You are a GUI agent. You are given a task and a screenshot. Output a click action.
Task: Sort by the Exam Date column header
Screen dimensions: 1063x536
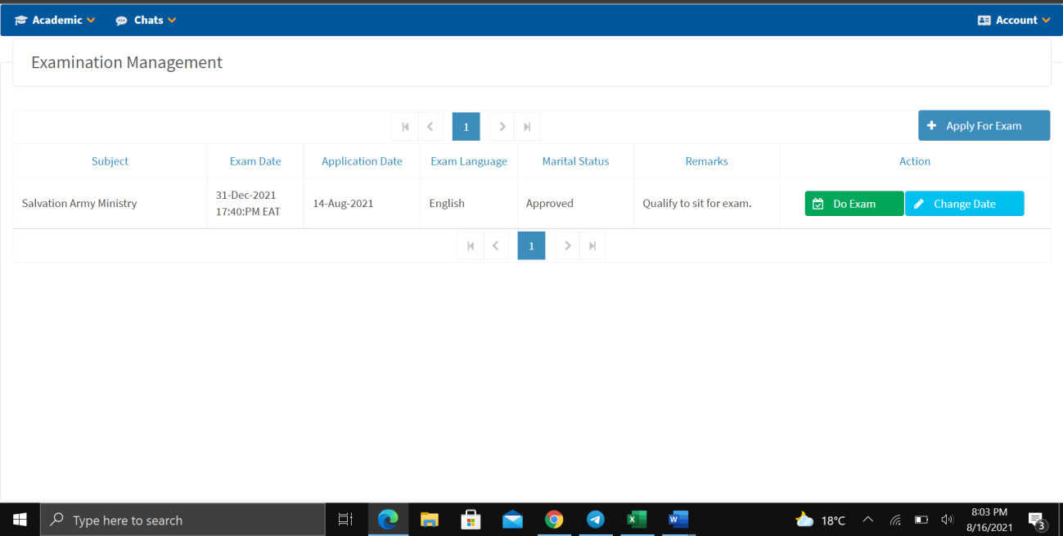255,161
